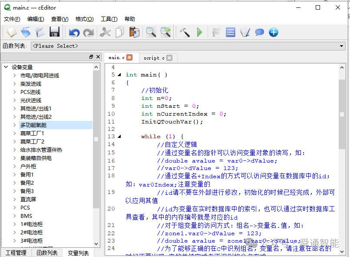Open the 工具 menu
Image resolution: width=350 pixels, height=257 pixels.
coord(108,19)
